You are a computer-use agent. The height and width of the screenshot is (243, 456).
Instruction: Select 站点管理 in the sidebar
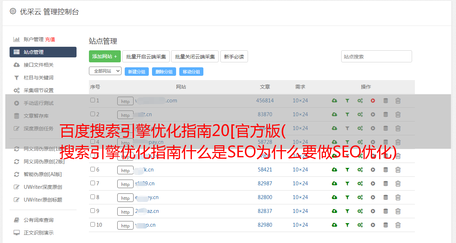pyautogui.click(x=43, y=52)
